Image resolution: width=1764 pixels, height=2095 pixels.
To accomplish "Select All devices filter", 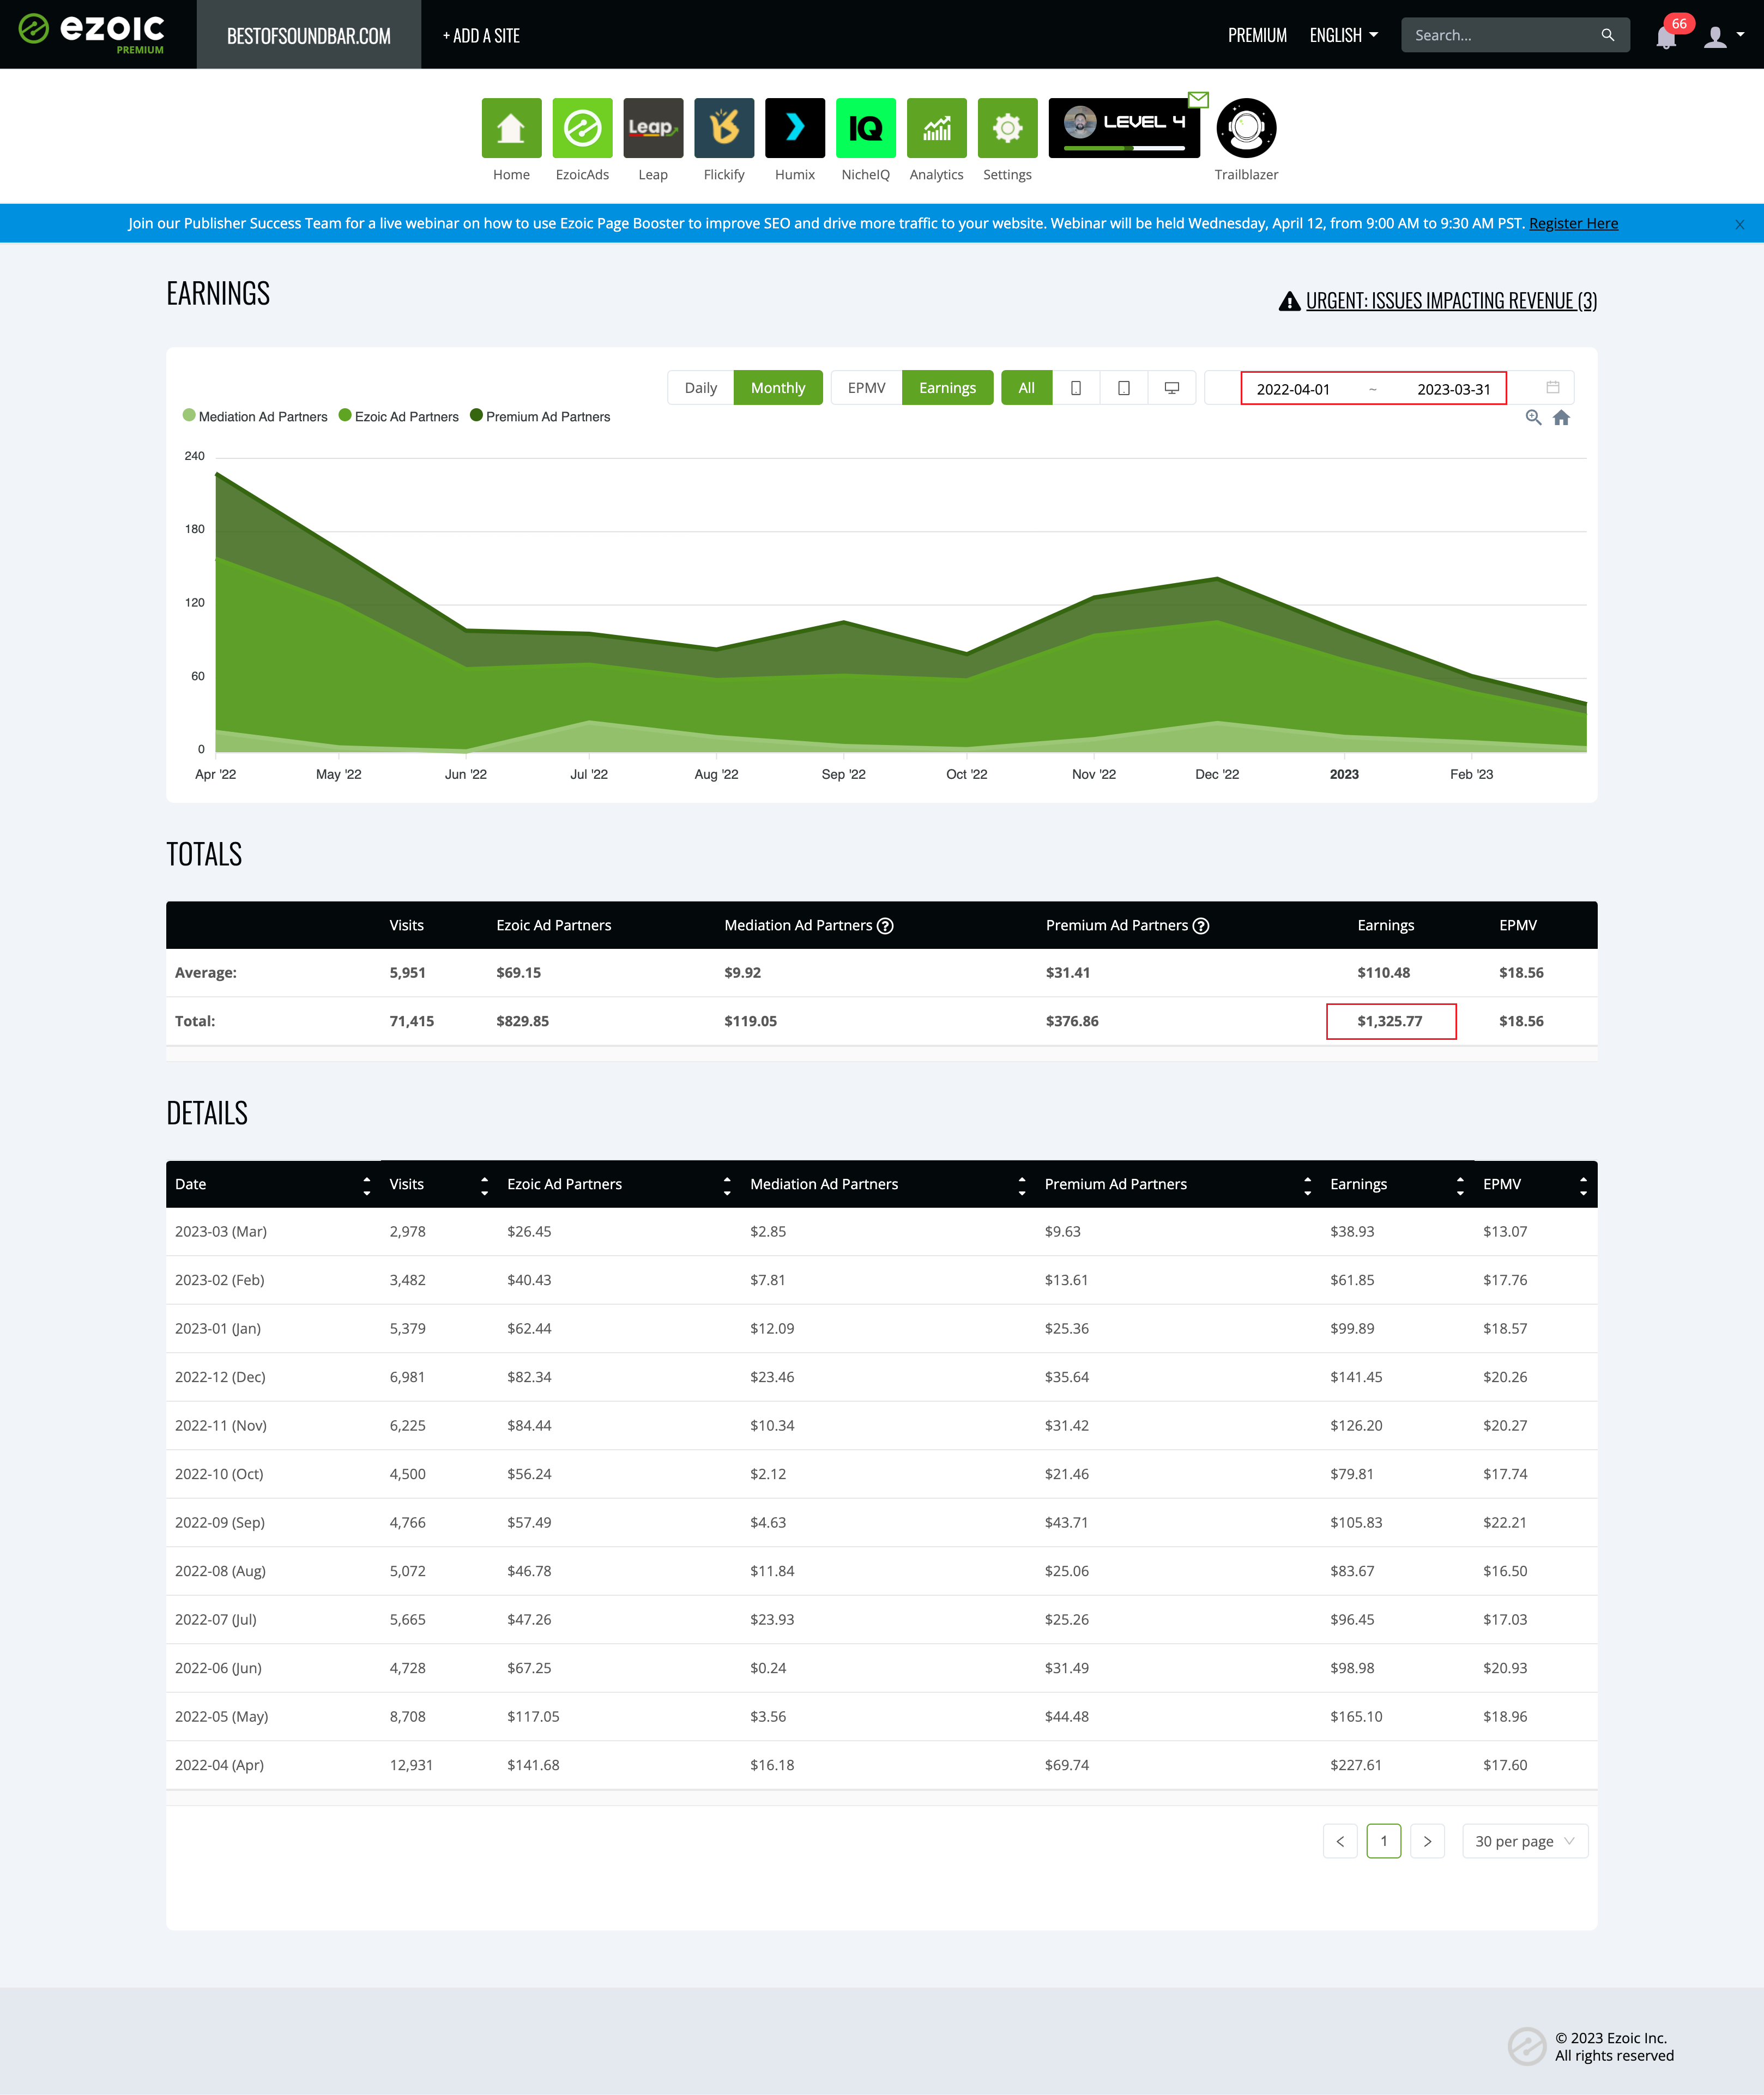I will point(1026,388).
